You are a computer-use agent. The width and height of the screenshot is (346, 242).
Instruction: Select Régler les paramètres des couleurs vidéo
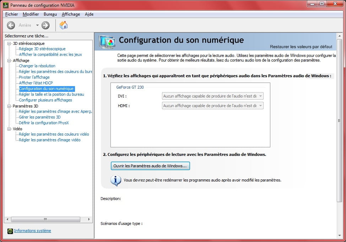click(54, 135)
